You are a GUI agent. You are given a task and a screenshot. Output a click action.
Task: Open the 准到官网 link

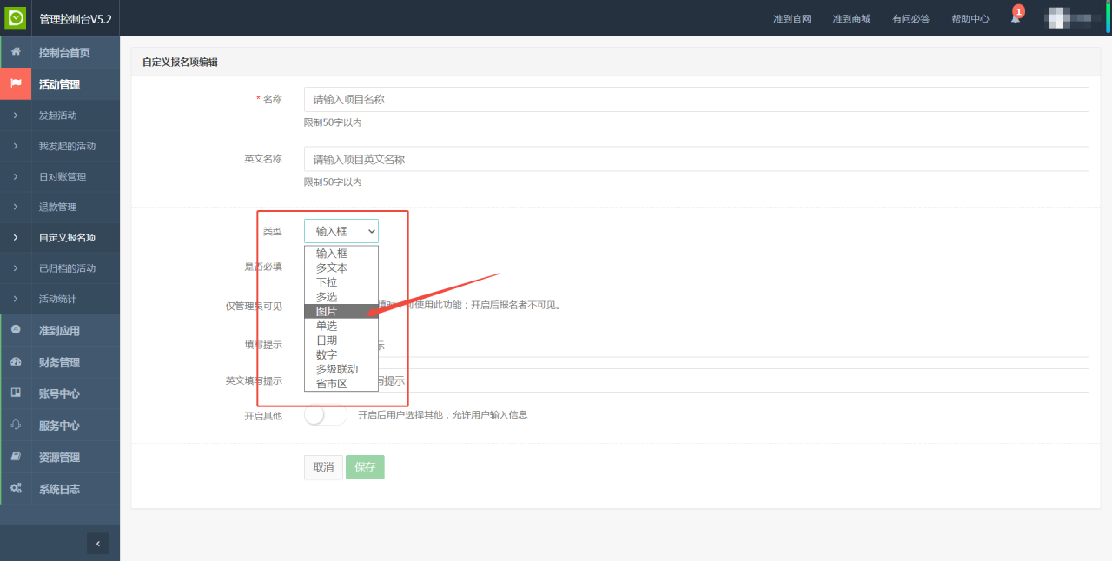[x=792, y=18]
